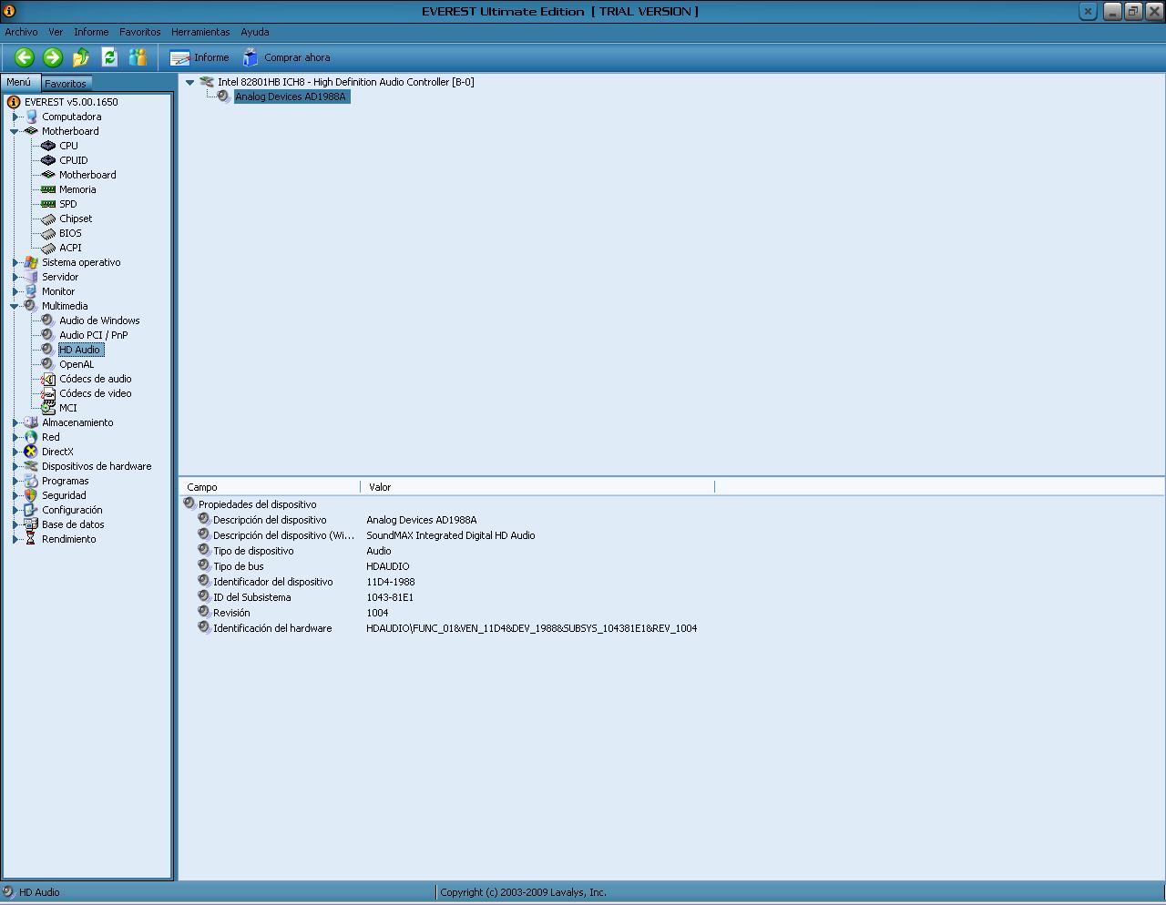
Task: Switch to the Menú tab
Action: coord(19,82)
